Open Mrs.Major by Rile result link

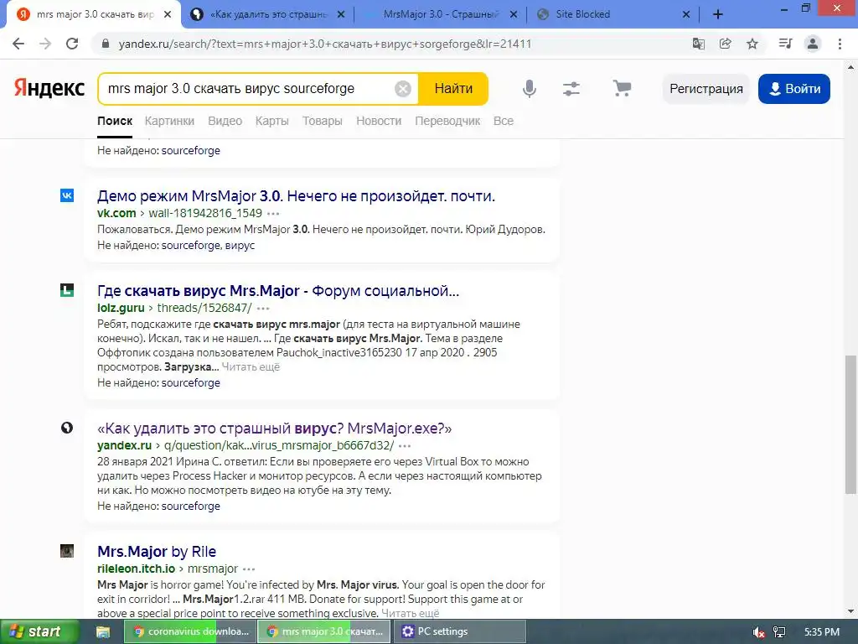pyautogui.click(x=157, y=552)
